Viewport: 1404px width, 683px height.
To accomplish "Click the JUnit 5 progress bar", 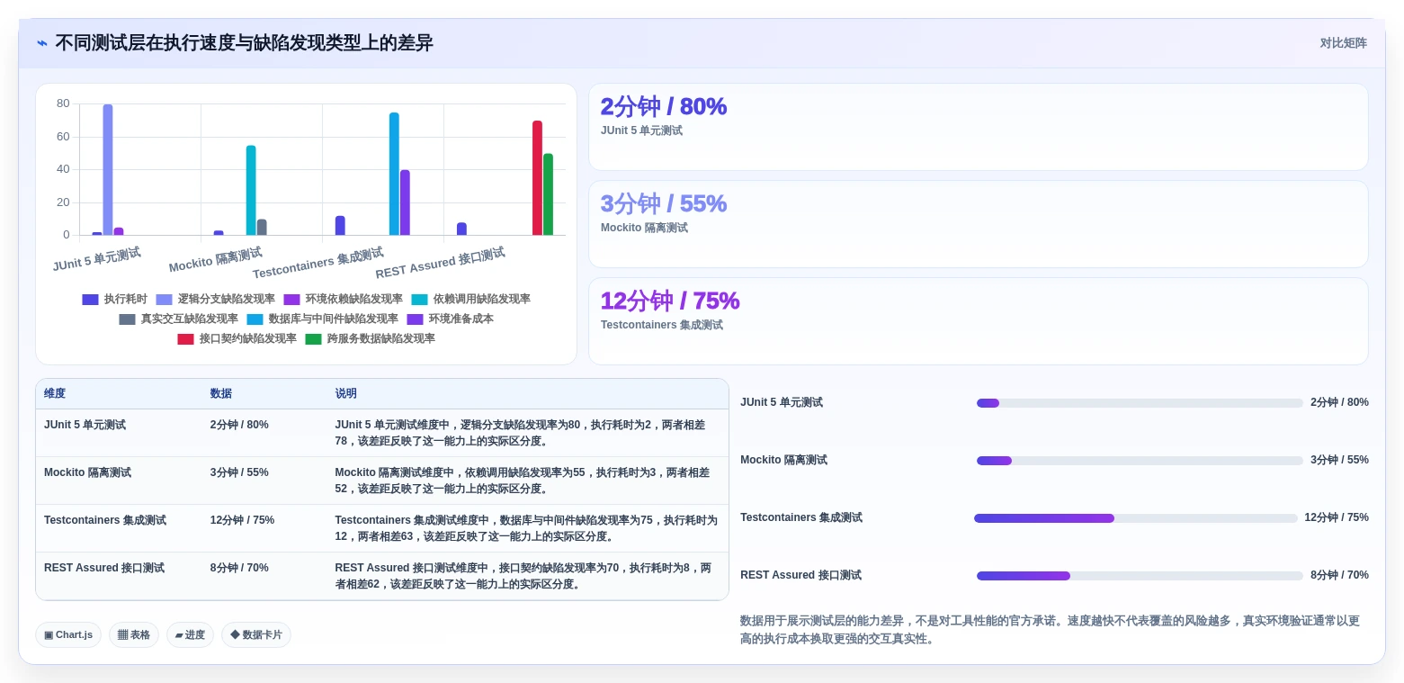I will 1140,403.
